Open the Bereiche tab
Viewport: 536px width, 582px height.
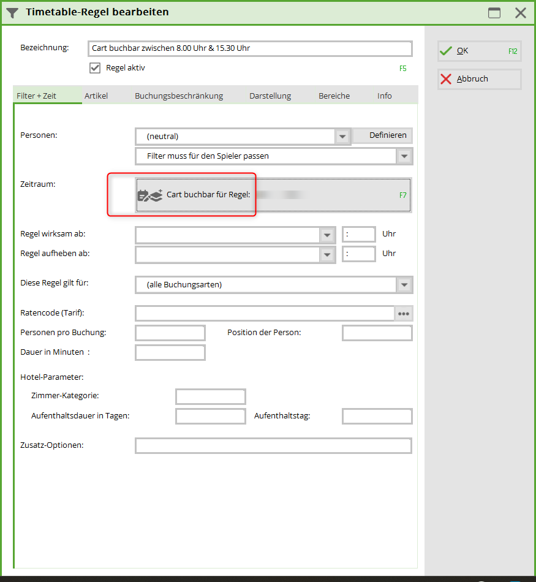pyautogui.click(x=334, y=96)
